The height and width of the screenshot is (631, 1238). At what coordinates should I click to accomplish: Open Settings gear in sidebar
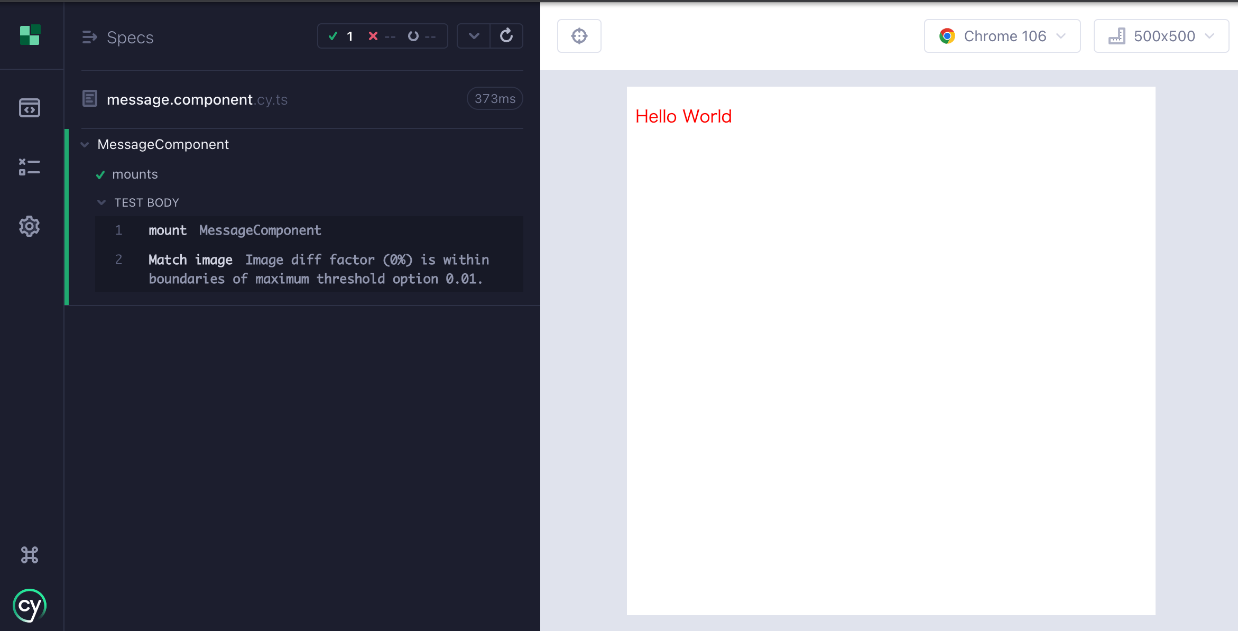click(30, 226)
